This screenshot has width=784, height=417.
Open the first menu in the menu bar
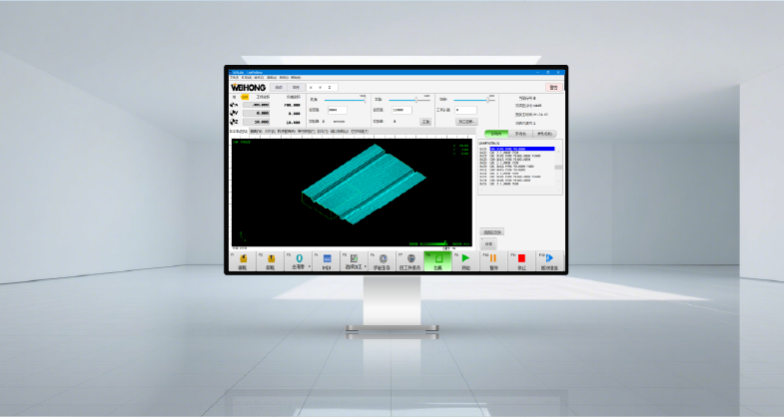pos(235,77)
